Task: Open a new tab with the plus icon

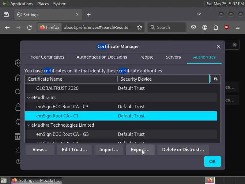Action: pos(89,14)
